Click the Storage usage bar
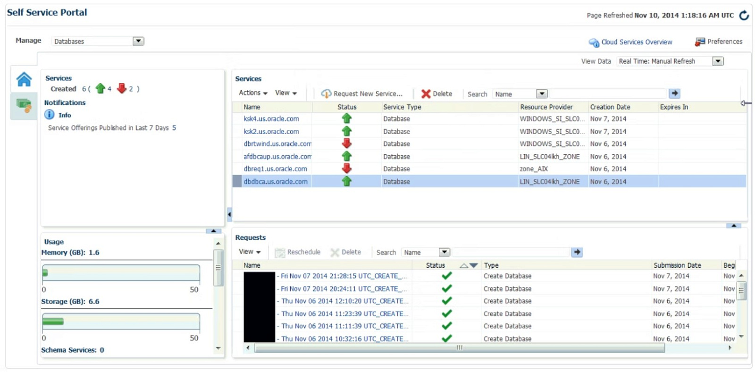The height and width of the screenshot is (372, 755). click(121, 321)
